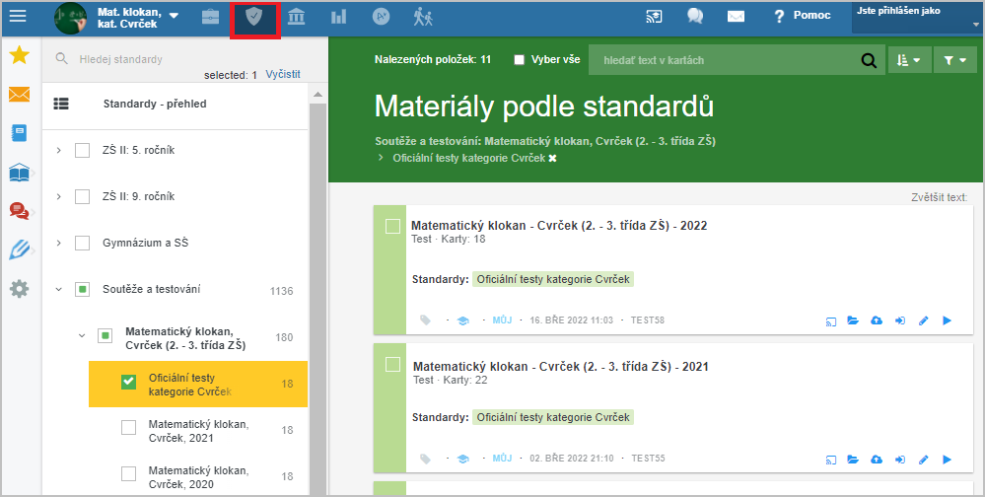Expand the ZŠ II: 9. ročník node

(x=58, y=196)
